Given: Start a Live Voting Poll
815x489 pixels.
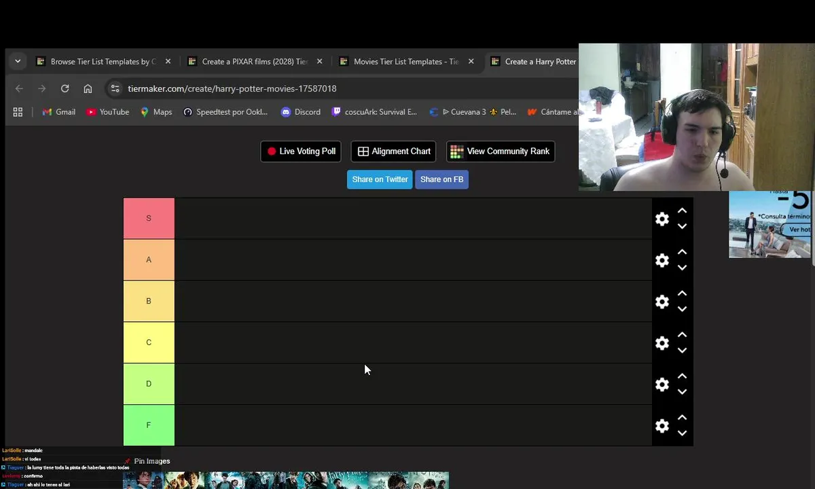Looking at the screenshot, I should [301, 151].
